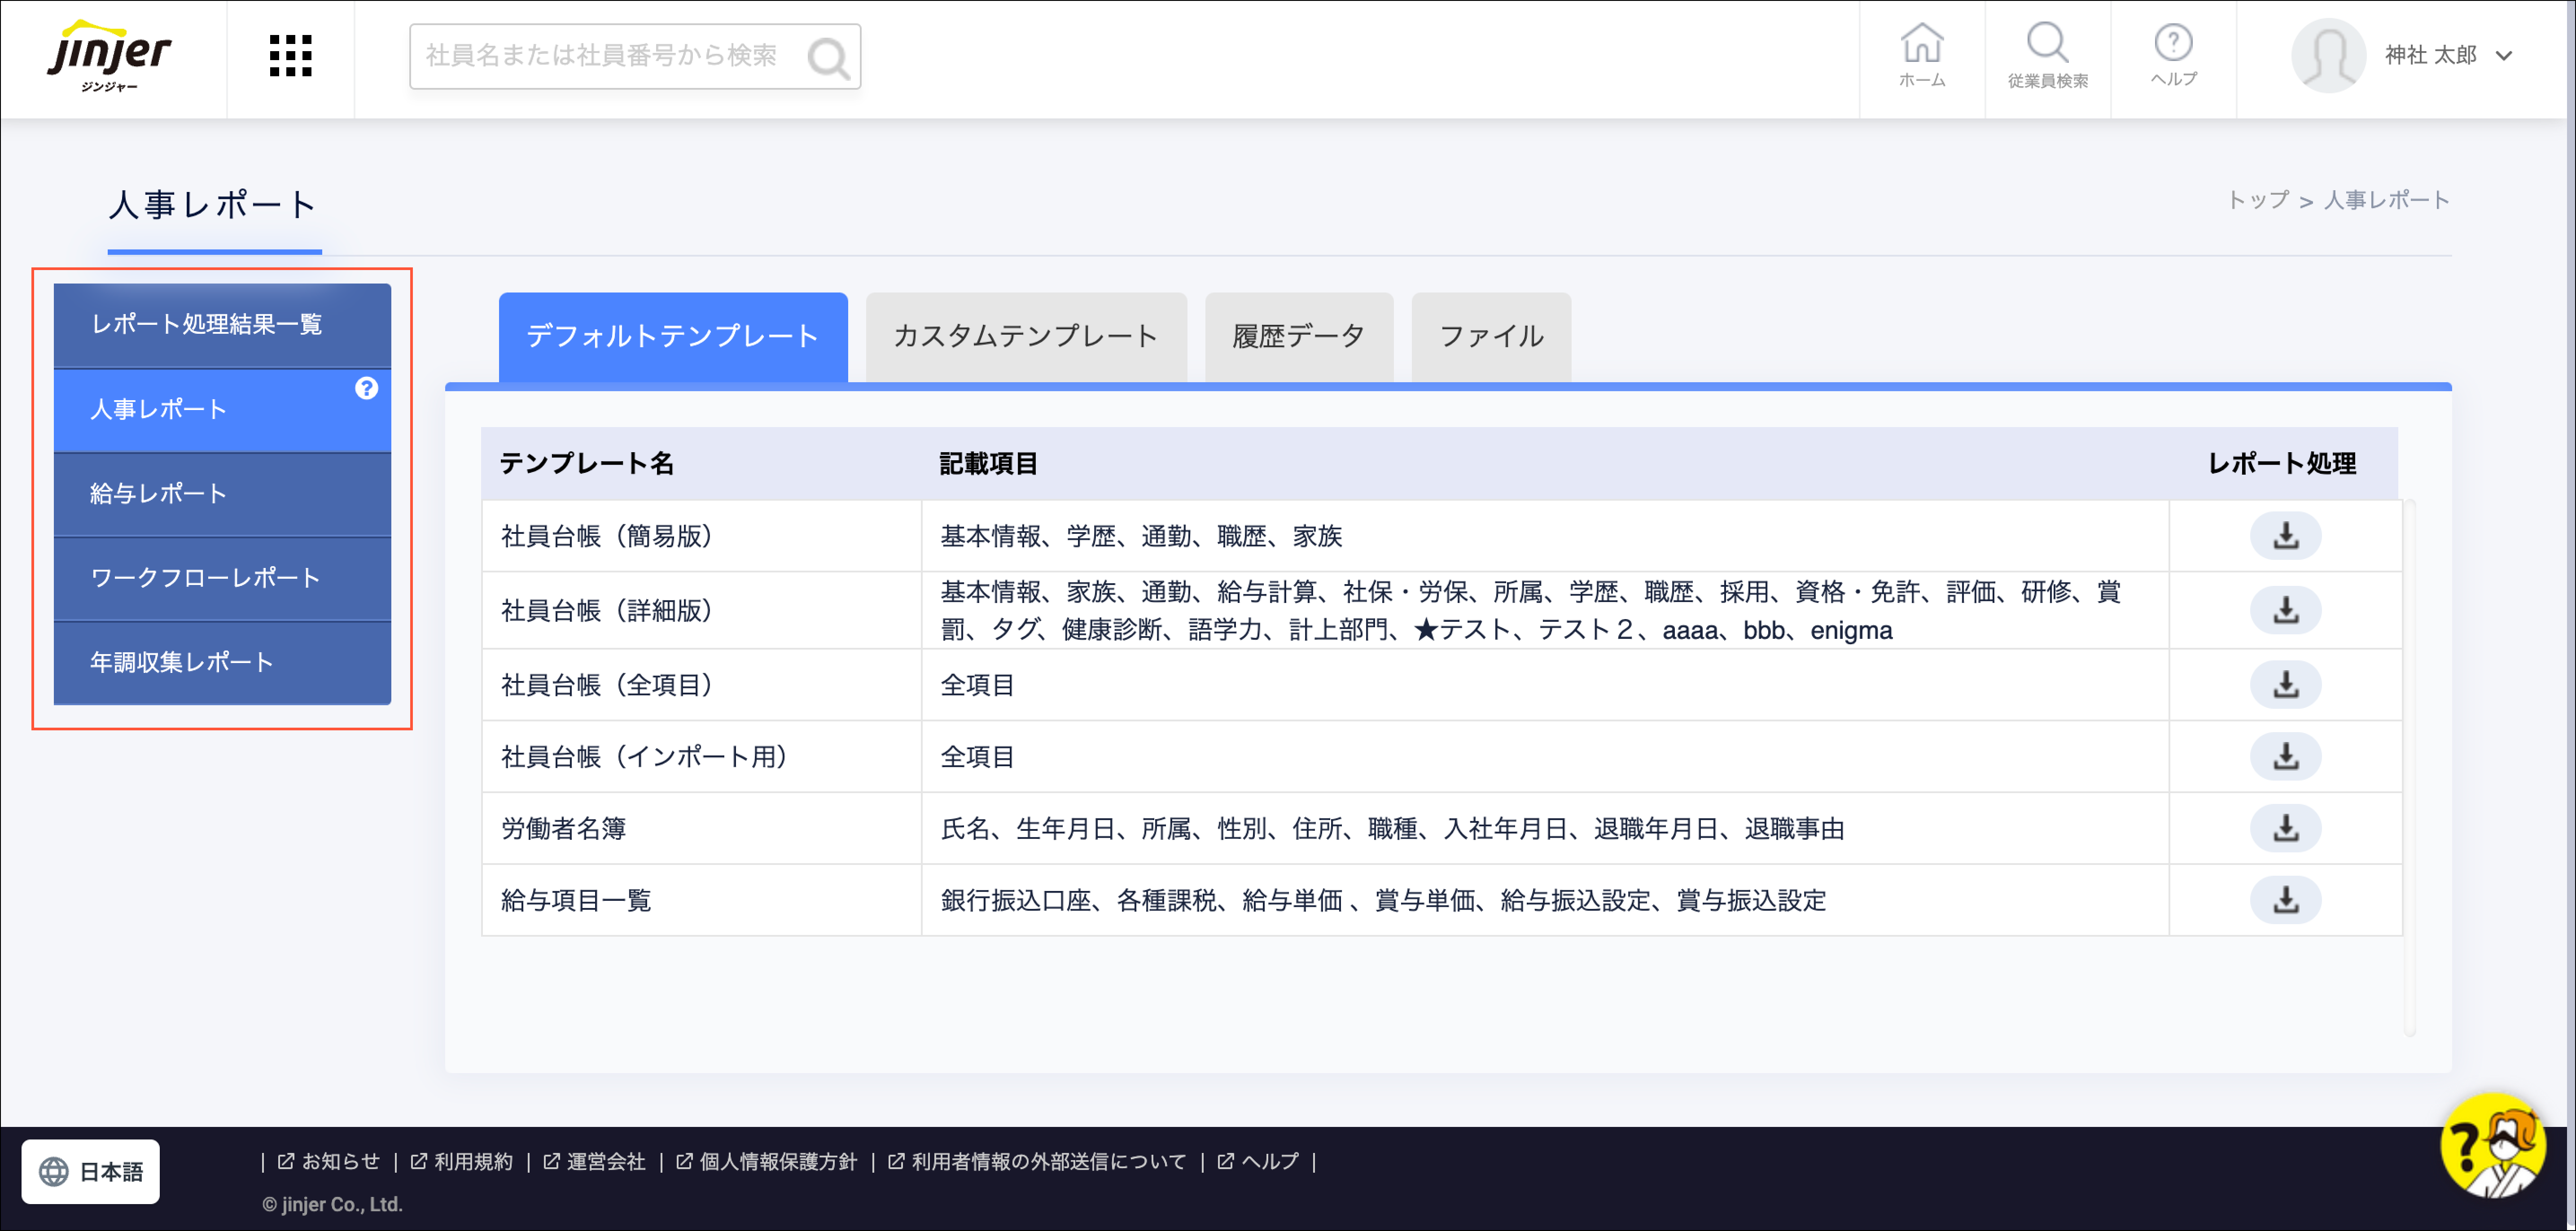The height and width of the screenshot is (1231, 2576).
Task: Select 人事レポート in the sidebar
Action: click(222, 410)
